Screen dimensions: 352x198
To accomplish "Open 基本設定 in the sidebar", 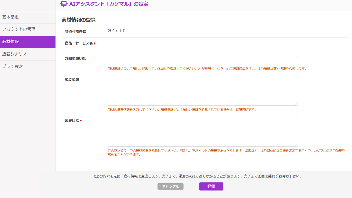I will click(x=10, y=17).
